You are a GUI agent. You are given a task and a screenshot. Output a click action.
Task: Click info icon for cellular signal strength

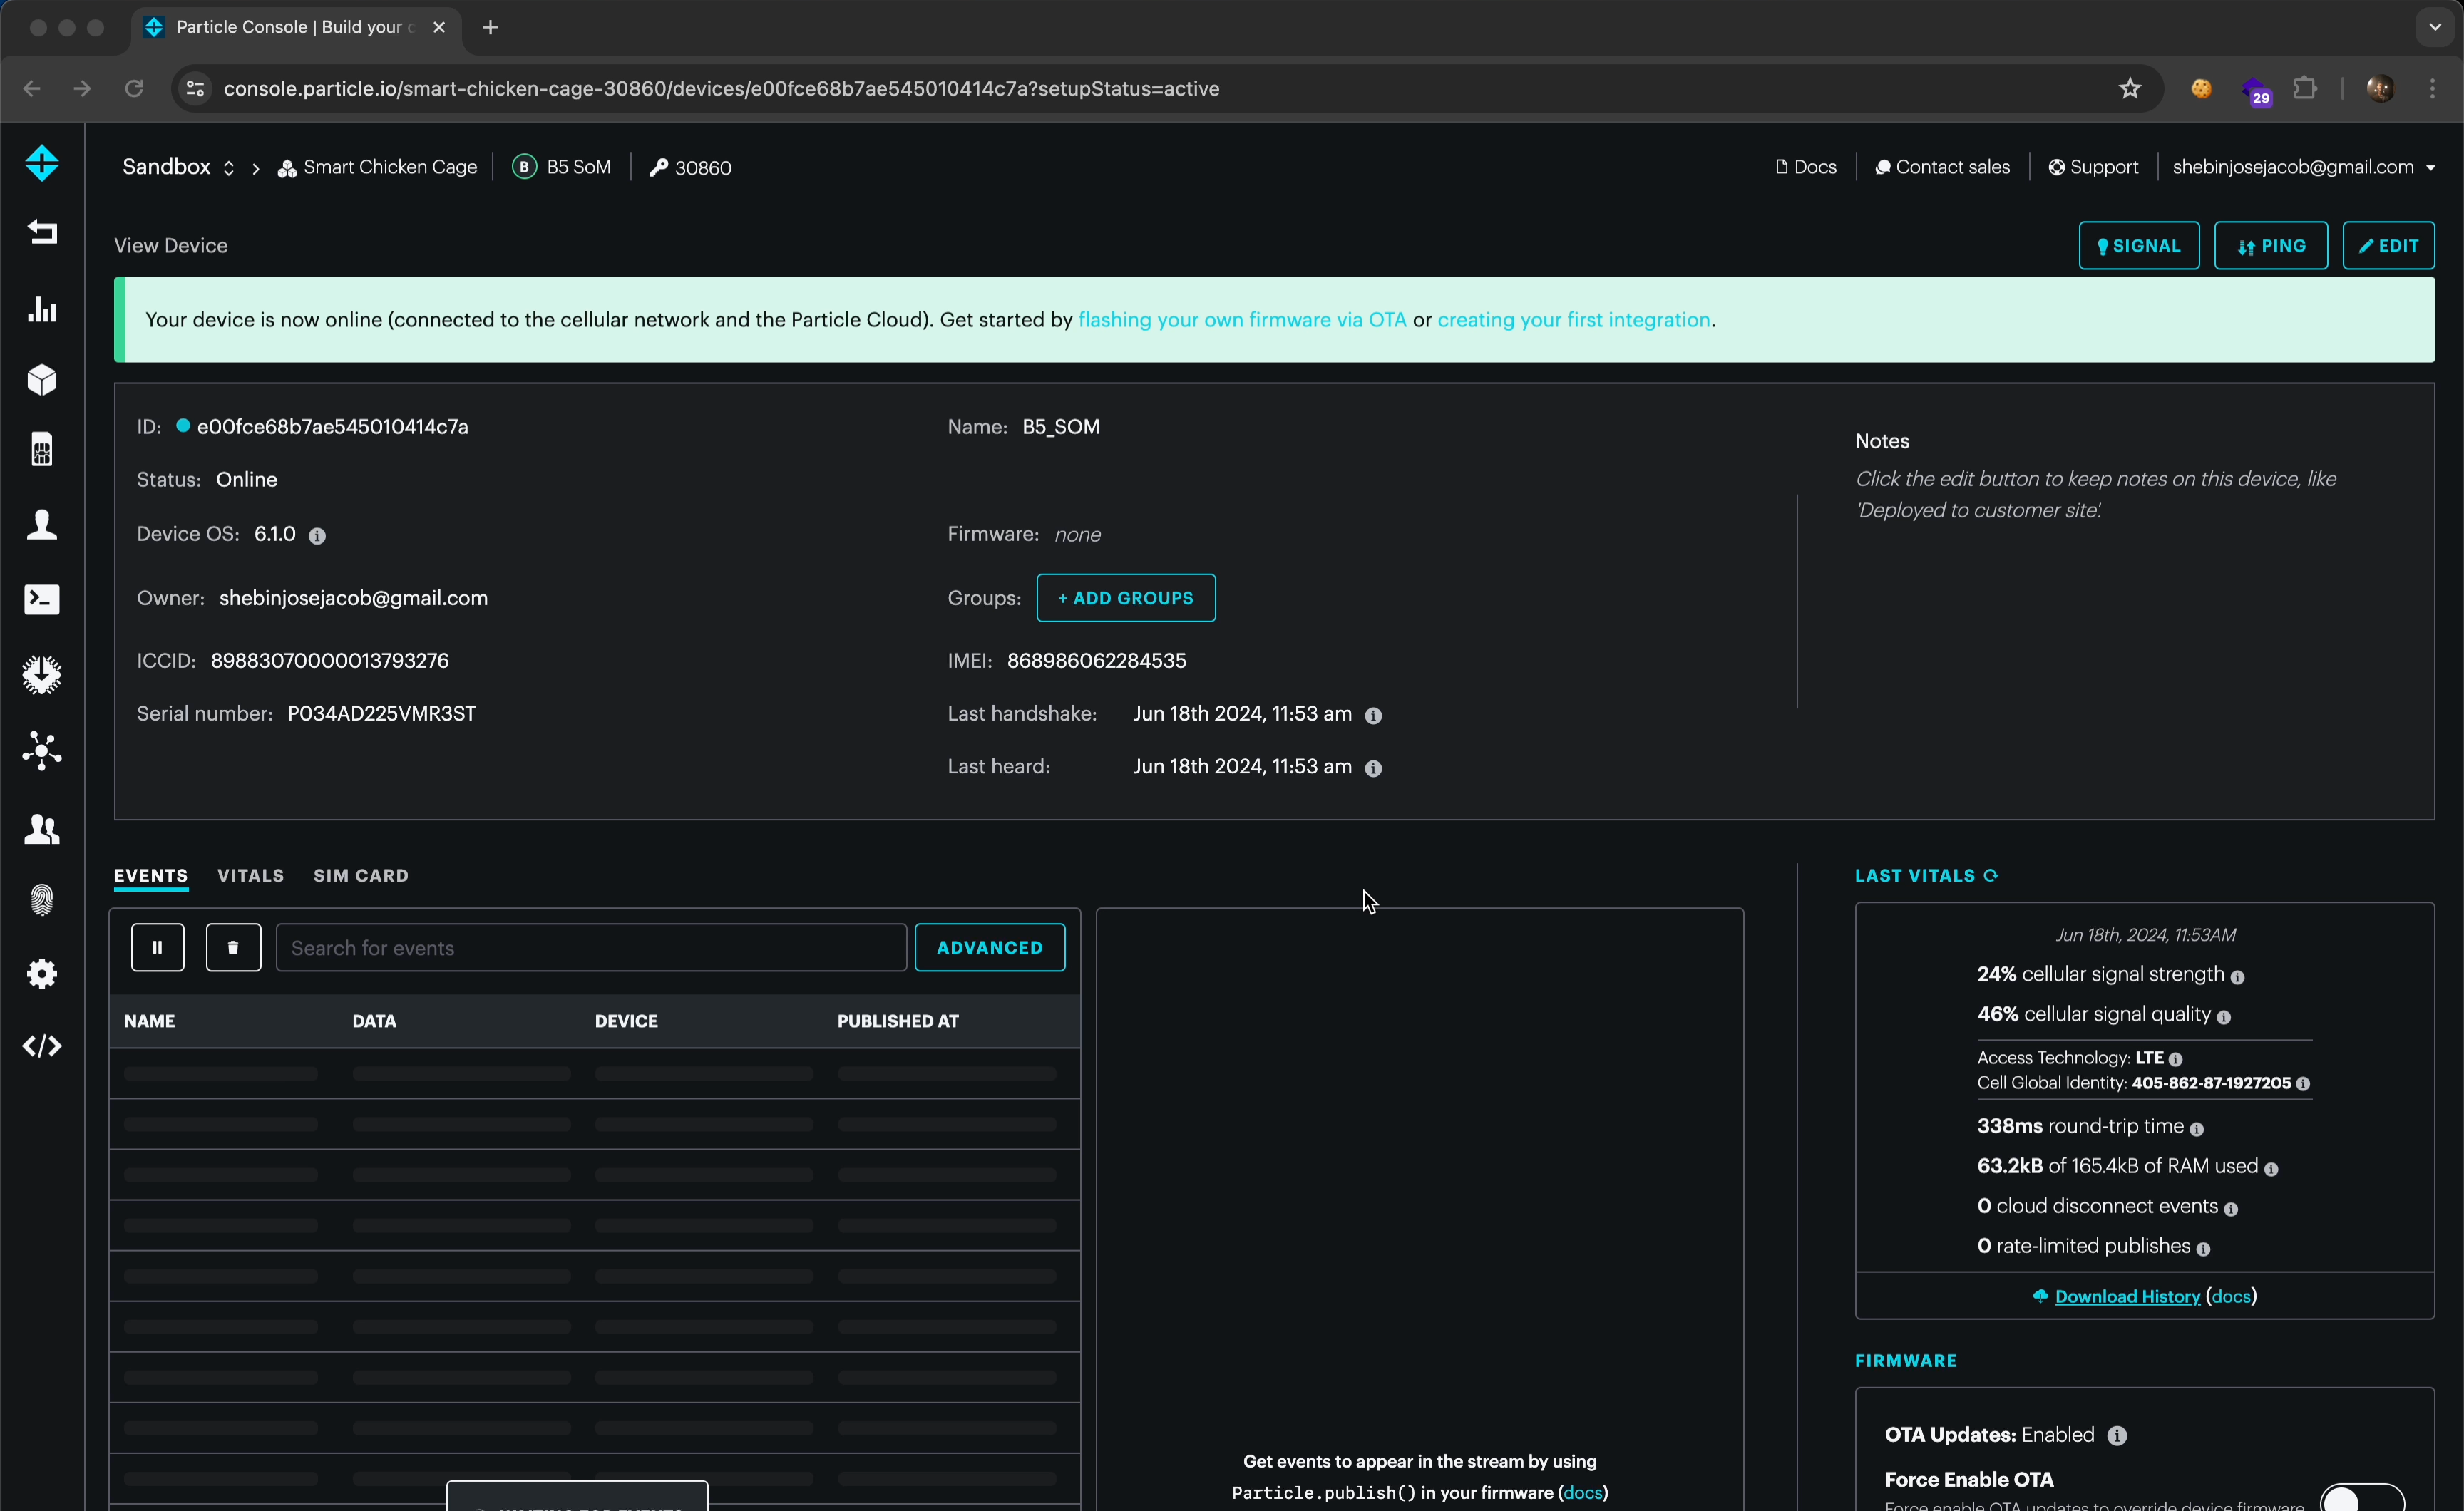click(2237, 977)
